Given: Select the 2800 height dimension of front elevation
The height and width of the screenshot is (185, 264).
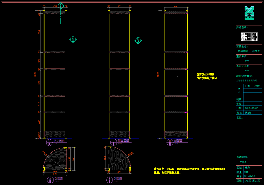Looking at the screenshot, I should pyautogui.click(x=35, y=74).
